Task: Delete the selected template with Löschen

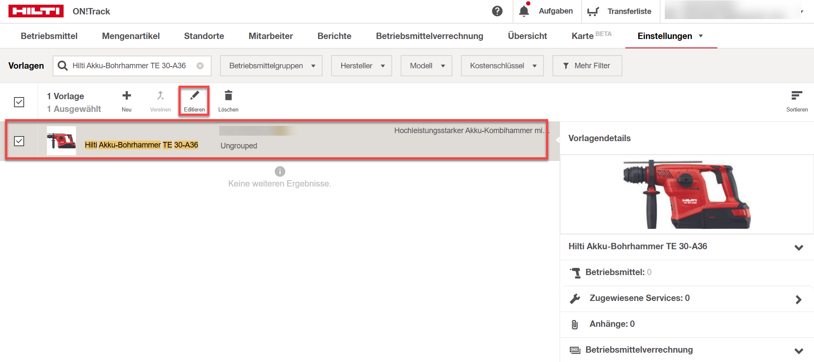Action: [x=228, y=101]
